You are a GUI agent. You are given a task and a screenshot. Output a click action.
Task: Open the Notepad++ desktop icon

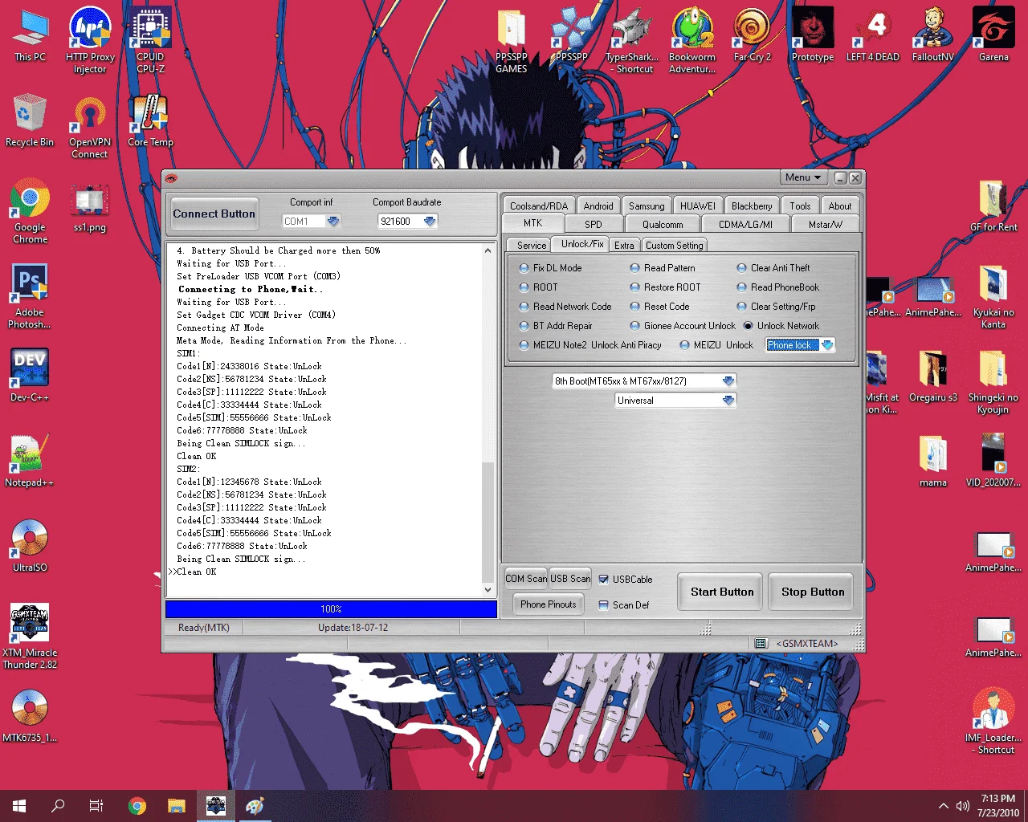(x=30, y=460)
